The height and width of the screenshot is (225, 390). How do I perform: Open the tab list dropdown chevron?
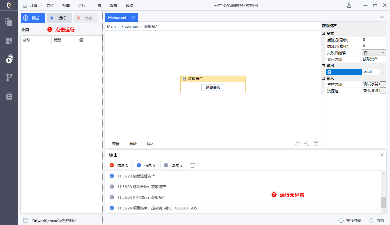point(382,17)
